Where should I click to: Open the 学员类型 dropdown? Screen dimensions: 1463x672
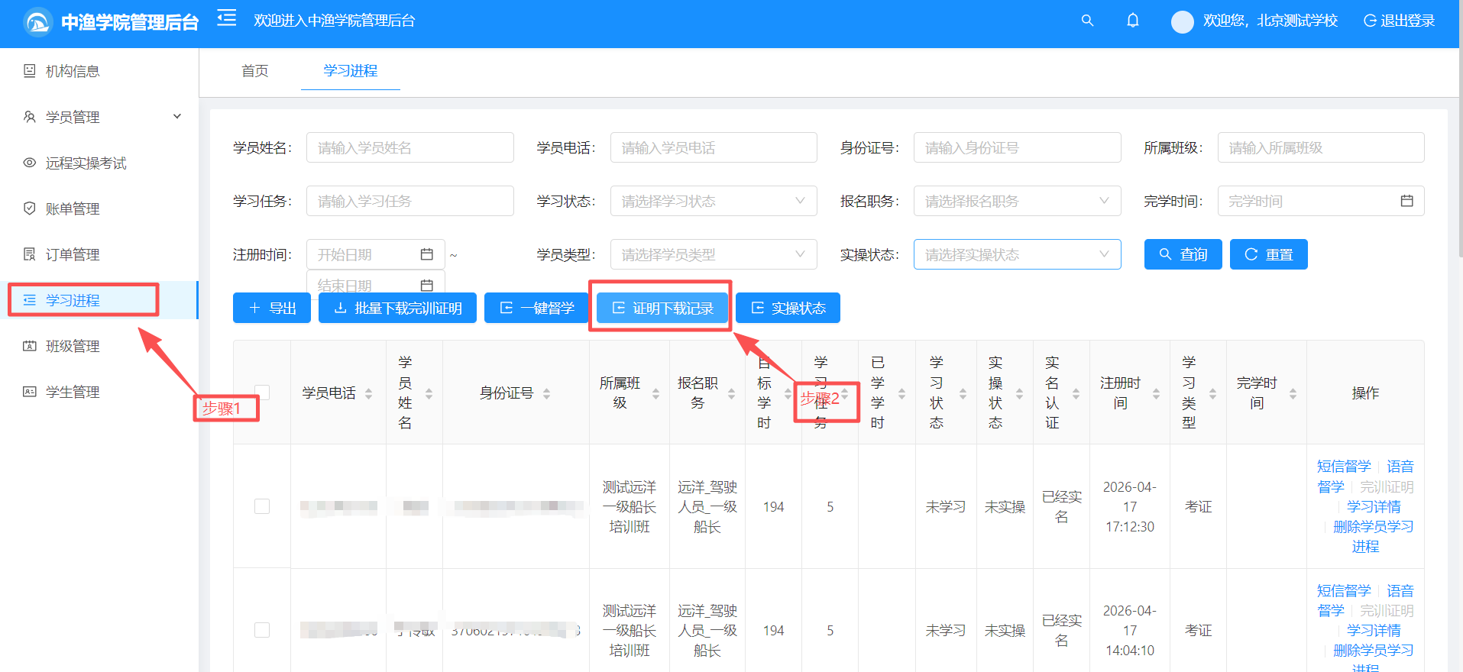(x=714, y=254)
